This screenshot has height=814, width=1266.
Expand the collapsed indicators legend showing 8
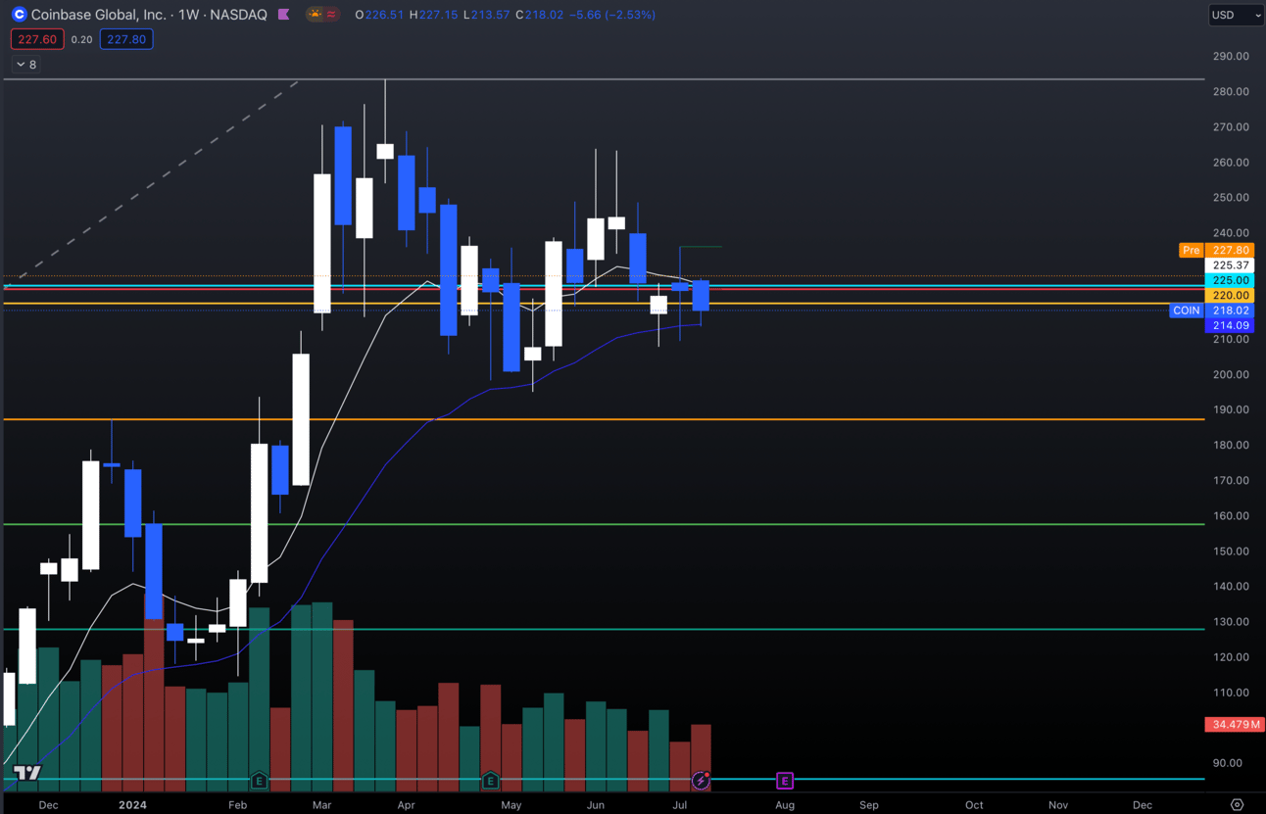(x=26, y=65)
